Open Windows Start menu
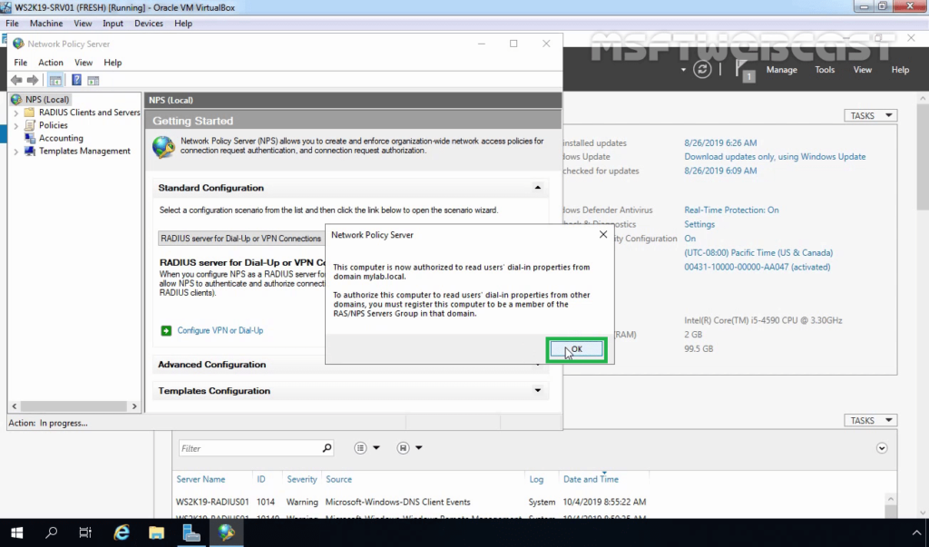Screen dimensions: 929x547 [16, 532]
